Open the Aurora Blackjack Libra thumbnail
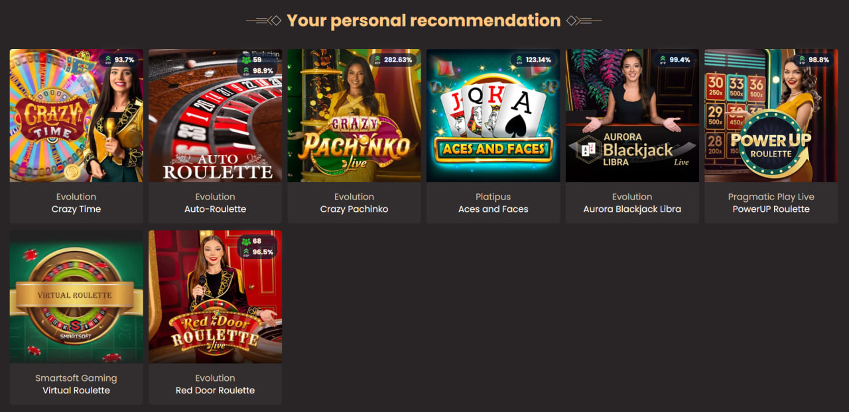 632,115
